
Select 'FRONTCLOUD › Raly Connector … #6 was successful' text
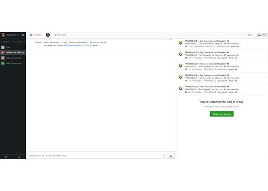(x=212, y=44)
